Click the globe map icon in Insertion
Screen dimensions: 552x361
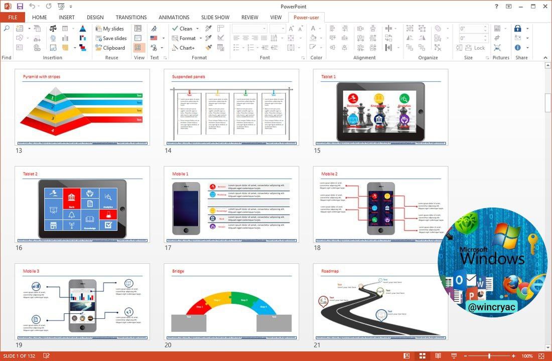tap(53, 38)
